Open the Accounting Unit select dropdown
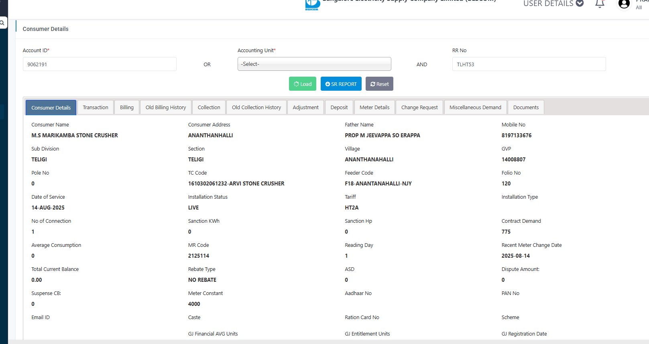This screenshot has height=344, width=649. 314,64
